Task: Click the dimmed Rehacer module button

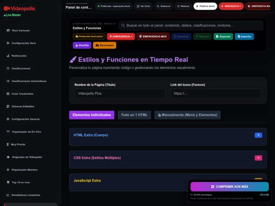Action: (x=202, y=37)
